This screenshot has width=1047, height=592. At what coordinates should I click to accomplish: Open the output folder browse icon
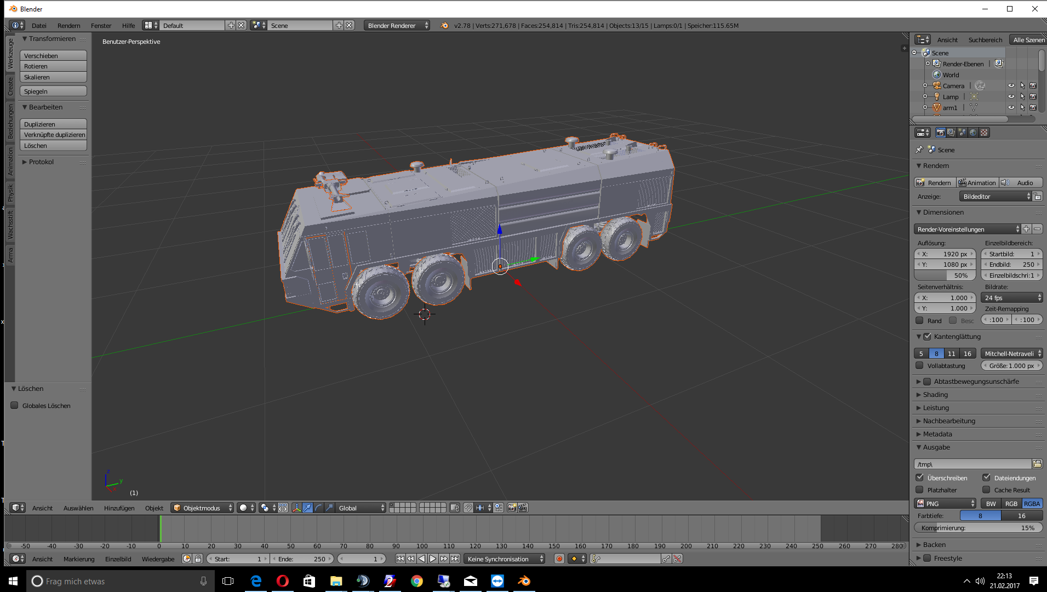(x=1037, y=464)
